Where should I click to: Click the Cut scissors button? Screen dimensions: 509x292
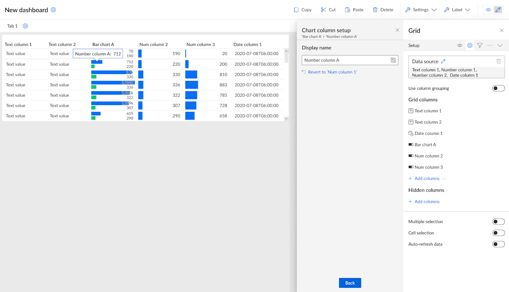pyautogui.click(x=328, y=10)
